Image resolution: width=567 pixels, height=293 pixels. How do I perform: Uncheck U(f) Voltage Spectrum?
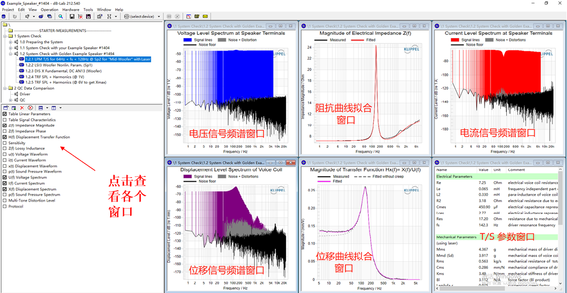click(4, 177)
